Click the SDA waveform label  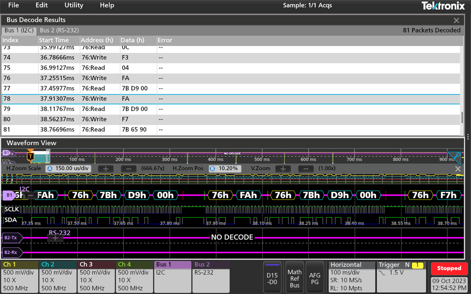(x=11, y=220)
